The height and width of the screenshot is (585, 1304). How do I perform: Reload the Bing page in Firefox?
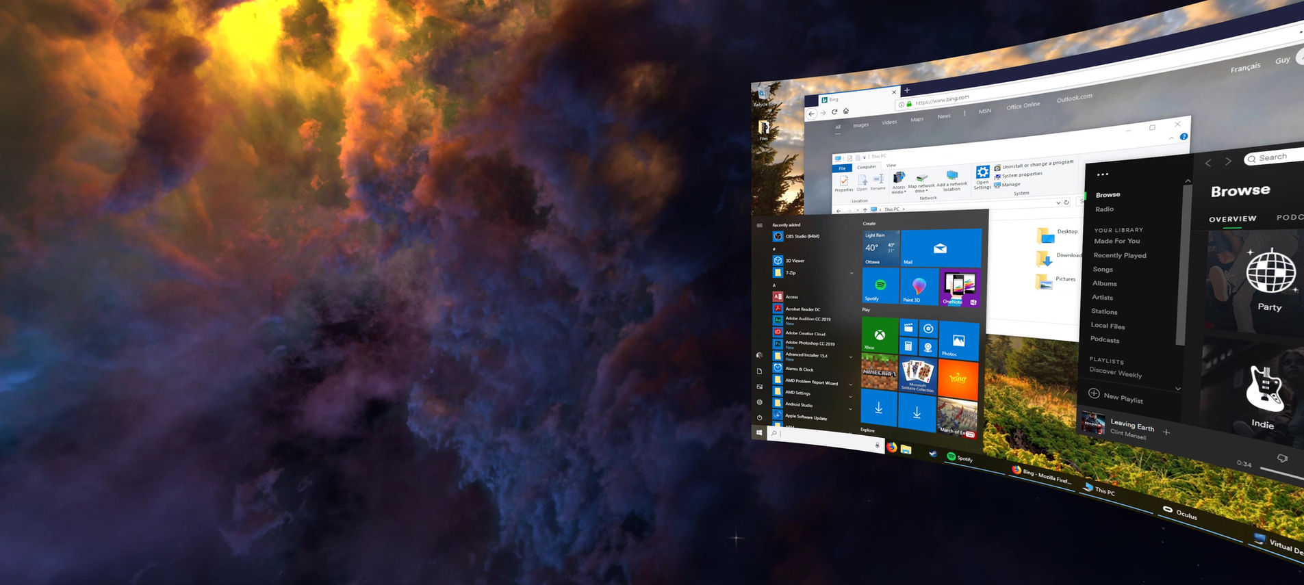834,112
